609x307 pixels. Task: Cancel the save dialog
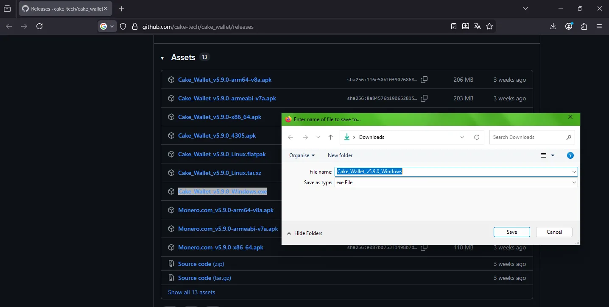pyautogui.click(x=554, y=232)
